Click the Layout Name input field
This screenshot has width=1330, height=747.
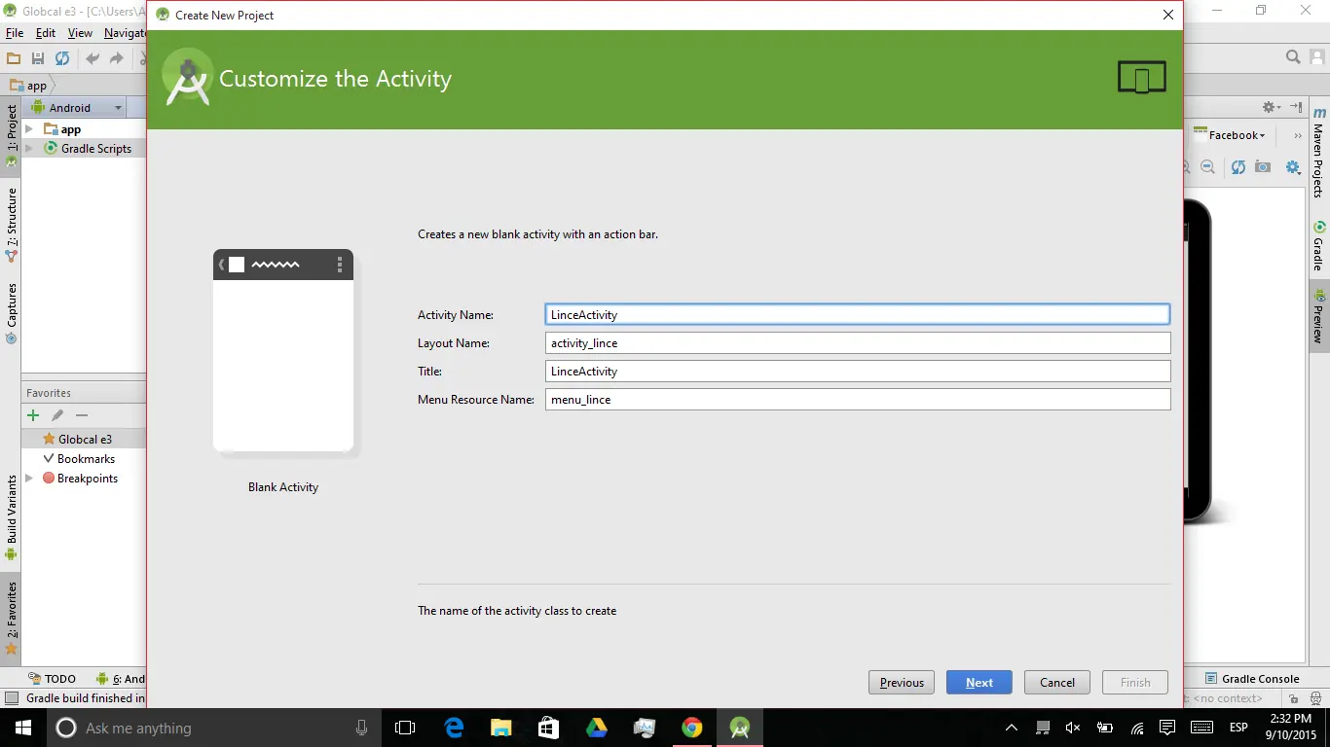point(858,342)
